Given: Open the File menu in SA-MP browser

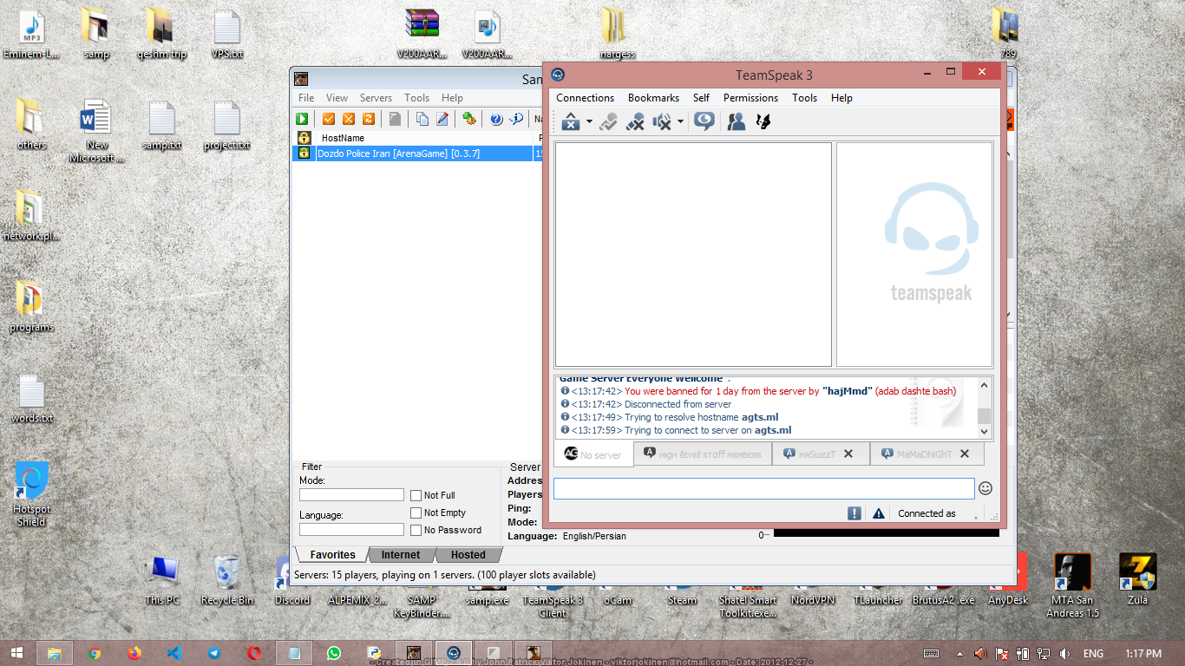Looking at the screenshot, I should pos(306,98).
